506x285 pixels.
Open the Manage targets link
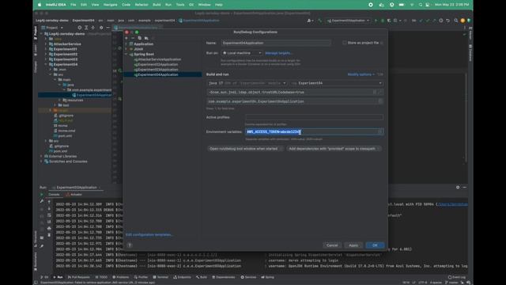[x=278, y=53]
